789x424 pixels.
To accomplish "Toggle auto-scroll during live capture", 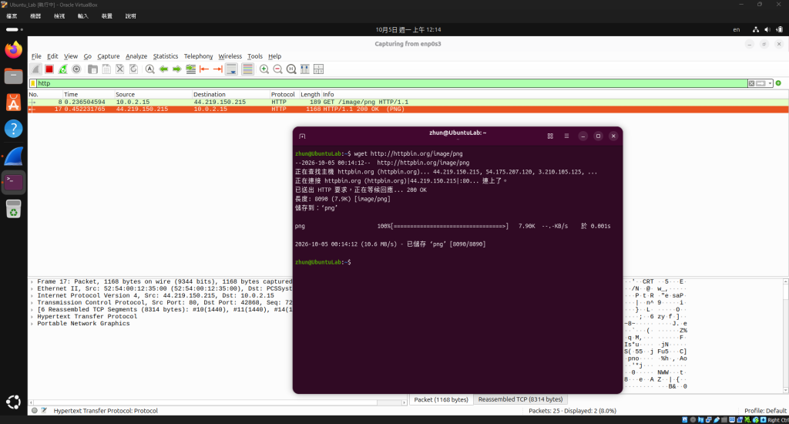I will click(231, 69).
